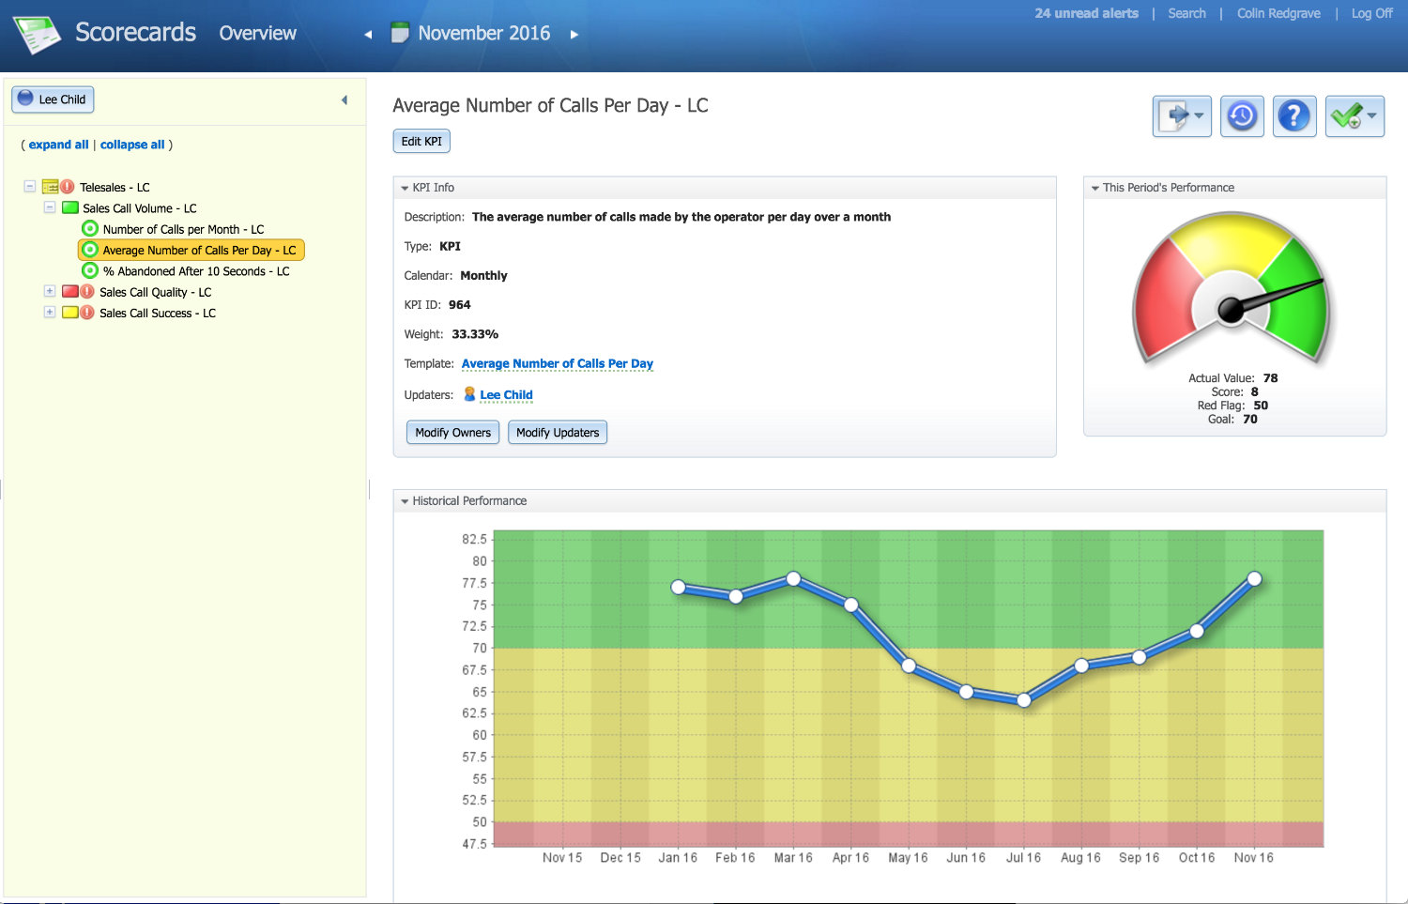Go to next month arrow
The image size is (1408, 904).
[x=574, y=35]
